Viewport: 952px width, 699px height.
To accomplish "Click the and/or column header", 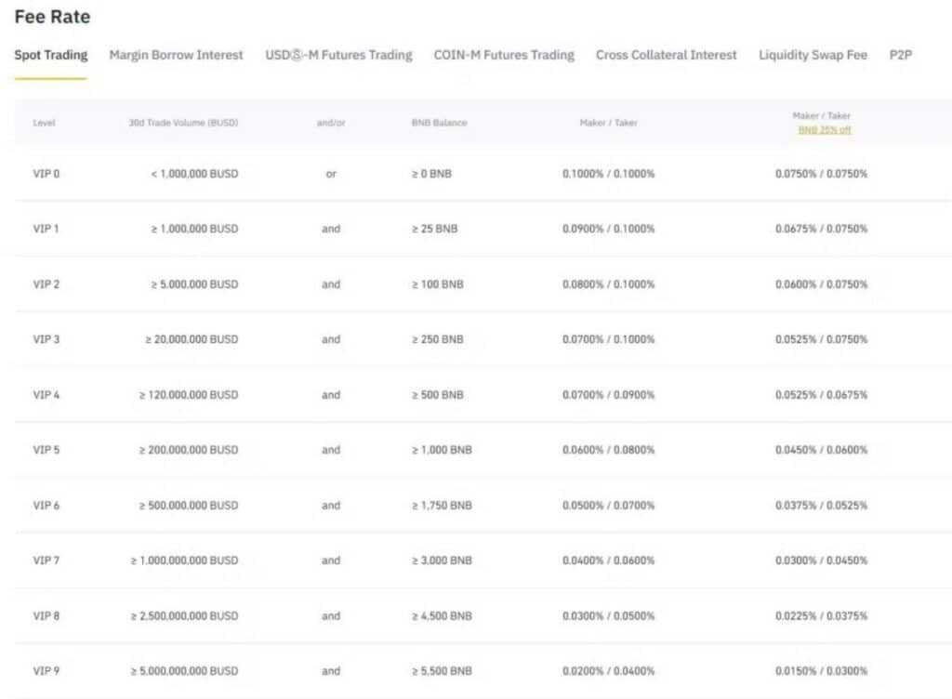I will click(331, 122).
